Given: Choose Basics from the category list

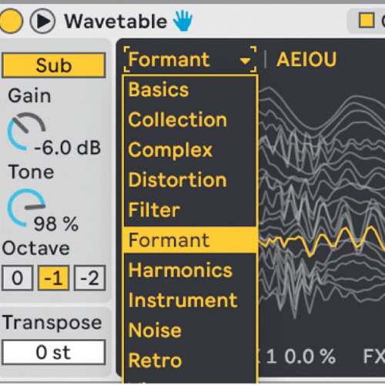Looking at the screenshot, I should 190,90.
